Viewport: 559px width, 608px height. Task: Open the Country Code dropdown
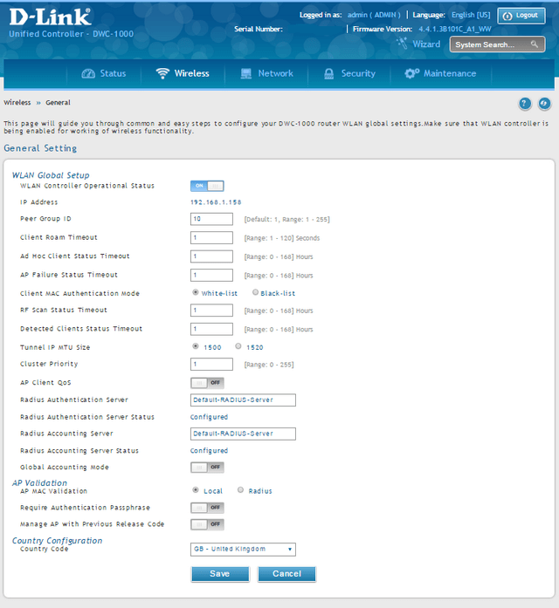tap(243, 550)
